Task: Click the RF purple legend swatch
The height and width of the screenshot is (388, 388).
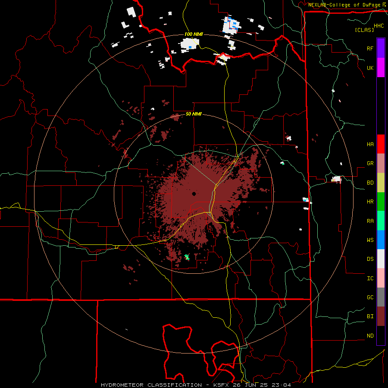Action: pos(381,48)
